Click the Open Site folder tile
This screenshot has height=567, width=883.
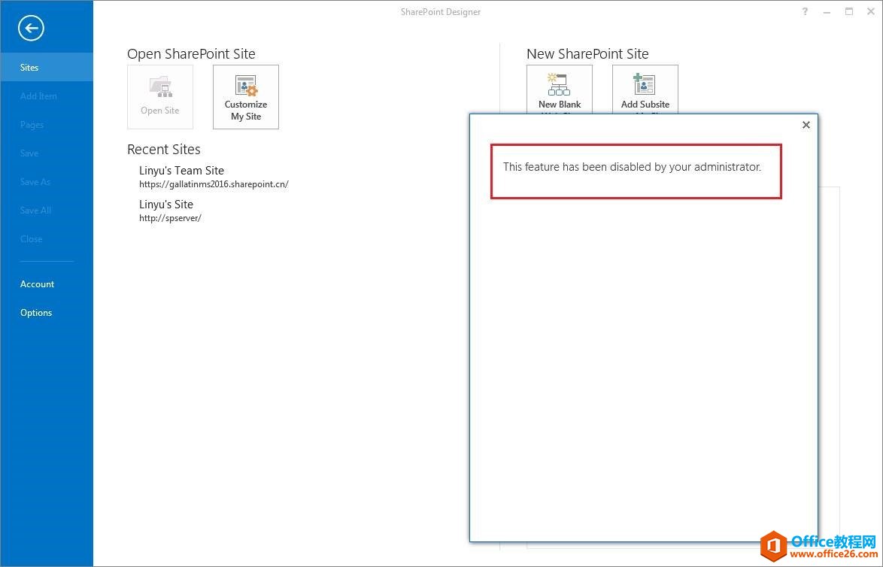tap(160, 97)
